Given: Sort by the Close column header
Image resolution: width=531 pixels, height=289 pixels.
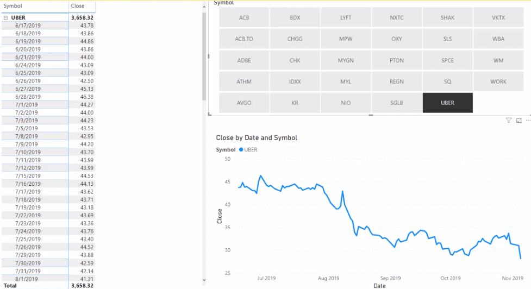Looking at the screenshot, I should pyautogui.click(x=78, y=6).
